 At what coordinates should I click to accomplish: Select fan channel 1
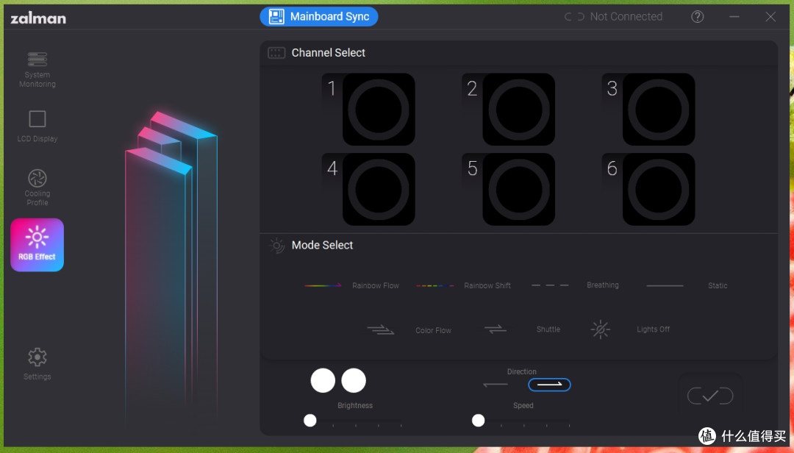(x=379, y=110)
